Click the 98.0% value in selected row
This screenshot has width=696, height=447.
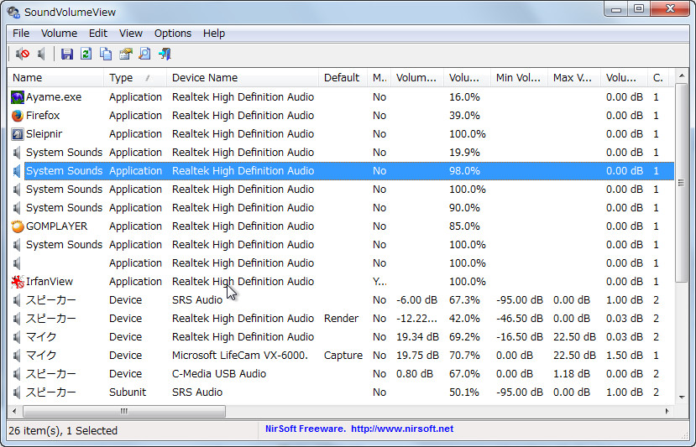(464, 171)
